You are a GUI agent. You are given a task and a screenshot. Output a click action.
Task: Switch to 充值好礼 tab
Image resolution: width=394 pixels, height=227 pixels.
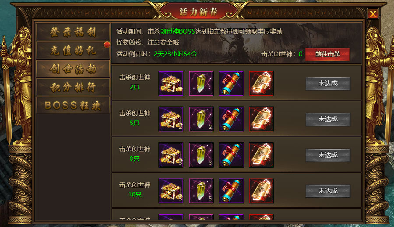73,50
